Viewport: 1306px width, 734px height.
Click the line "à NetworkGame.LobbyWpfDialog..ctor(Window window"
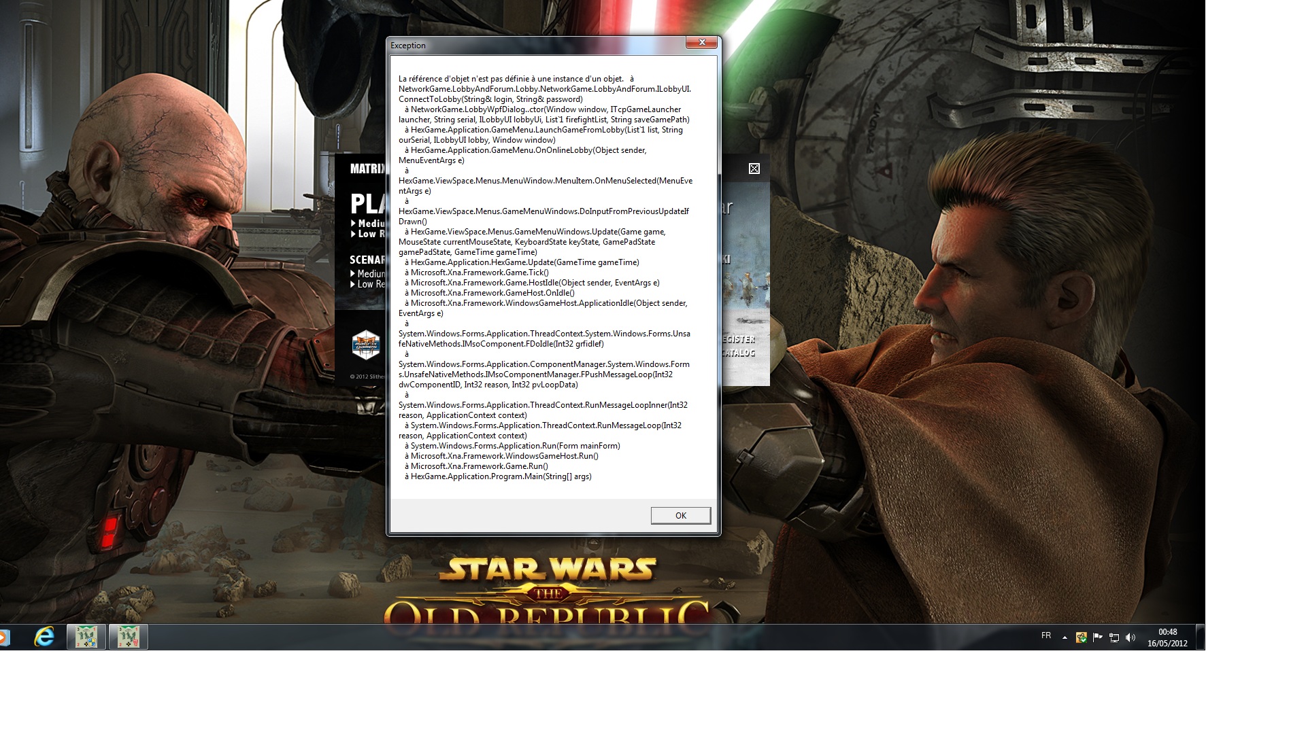tap(543, 109)
